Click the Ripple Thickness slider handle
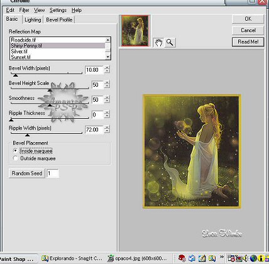This screenshot has height=264, width=269. click(x=11, y=120)
